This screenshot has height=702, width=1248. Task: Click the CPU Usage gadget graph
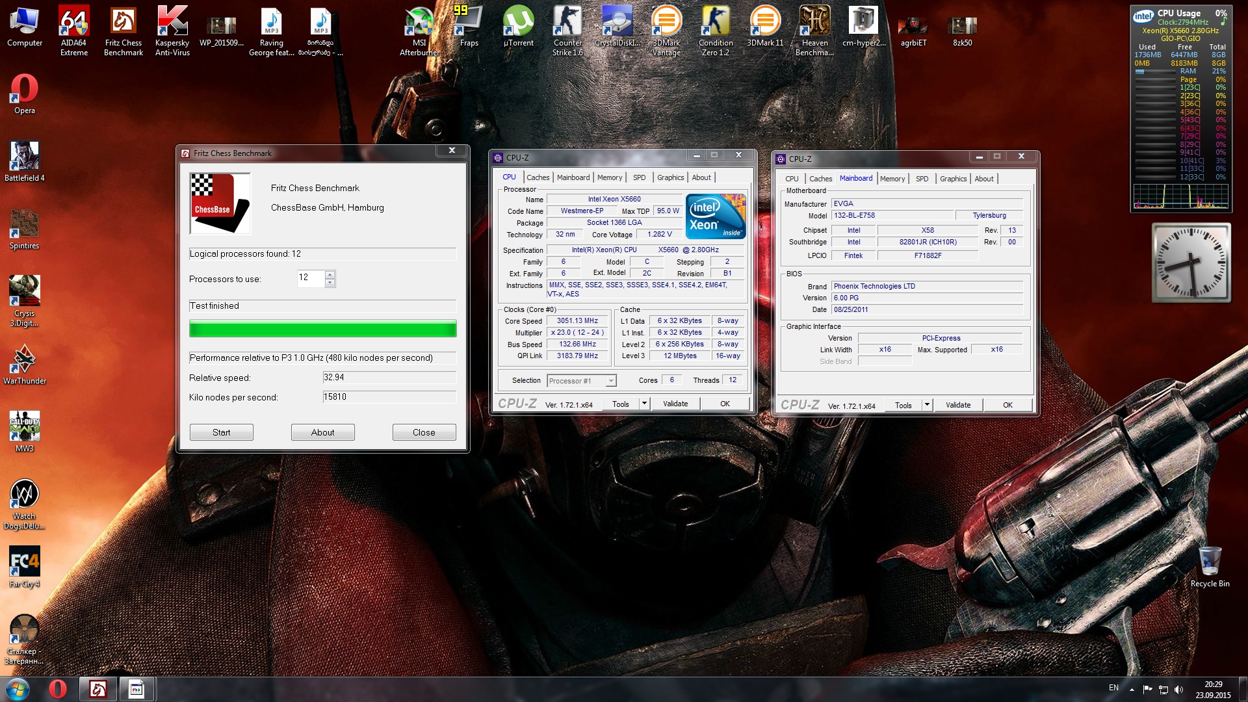[1181, 196]
